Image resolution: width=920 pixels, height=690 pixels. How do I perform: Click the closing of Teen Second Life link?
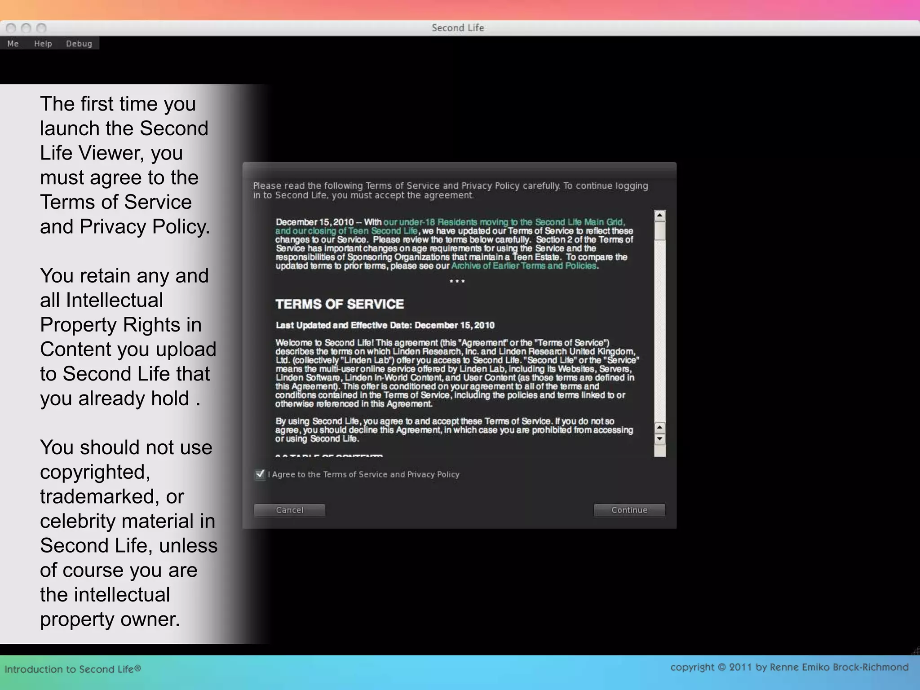(347, 231)
